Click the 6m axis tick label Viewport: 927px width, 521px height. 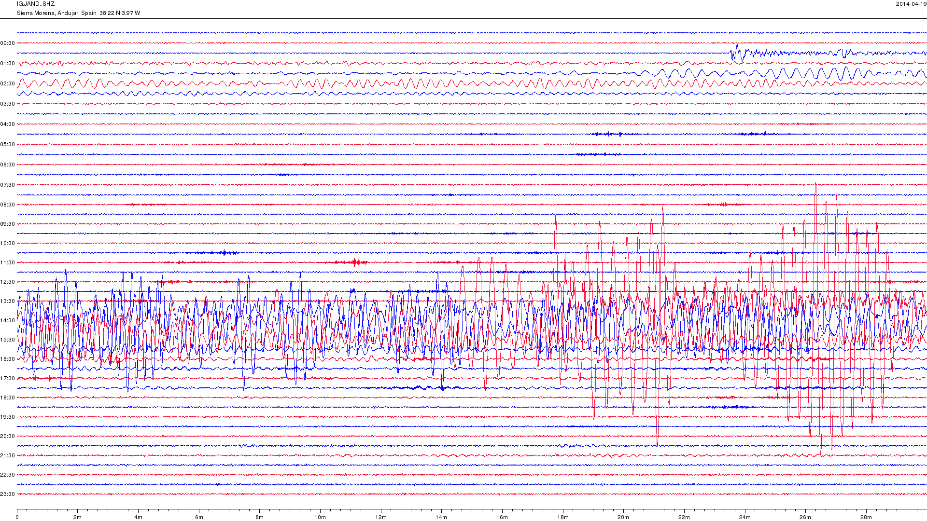pyautogui.click(x=199, y=518)
